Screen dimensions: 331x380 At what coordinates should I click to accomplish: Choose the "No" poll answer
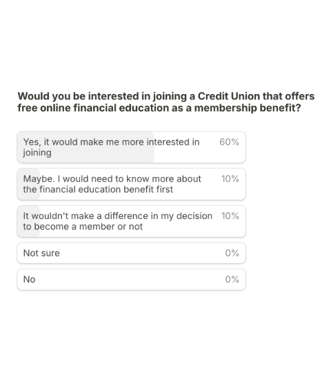[x=132, y=279]
